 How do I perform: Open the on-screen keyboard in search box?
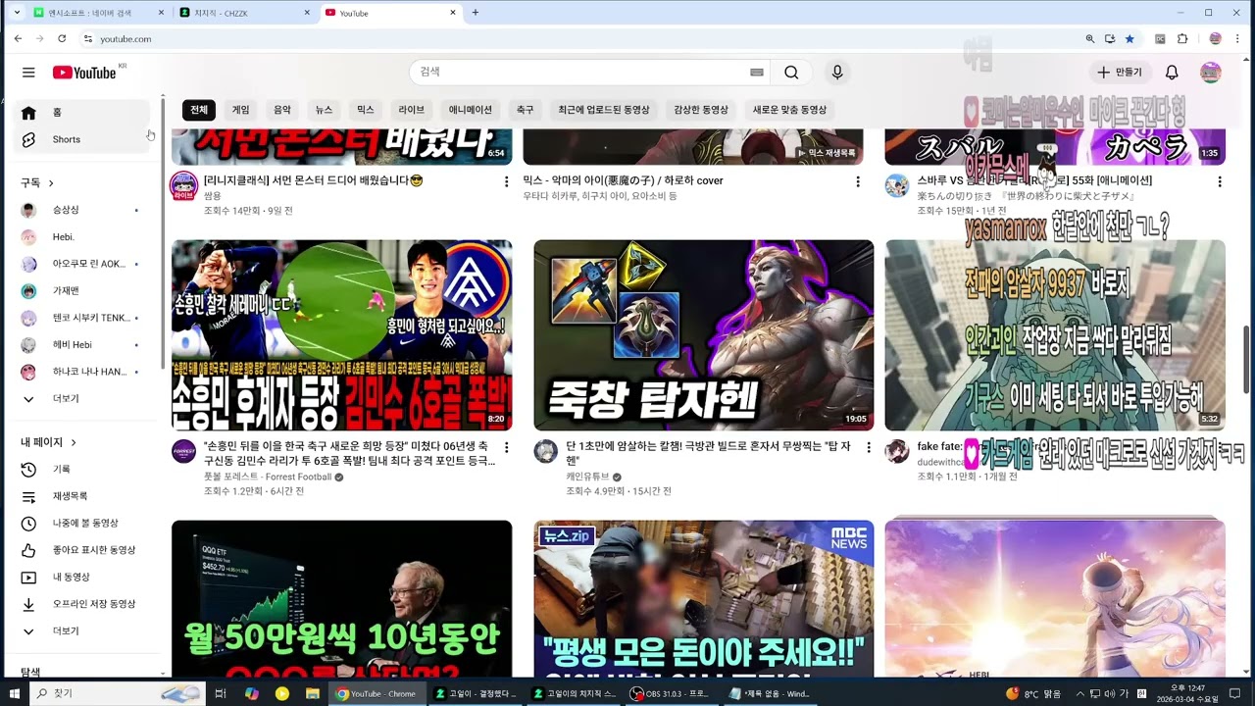tap(757, 73)
